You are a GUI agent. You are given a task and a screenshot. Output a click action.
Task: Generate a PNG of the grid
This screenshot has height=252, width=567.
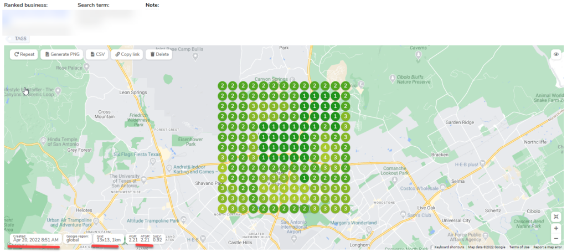coord(61,54)
